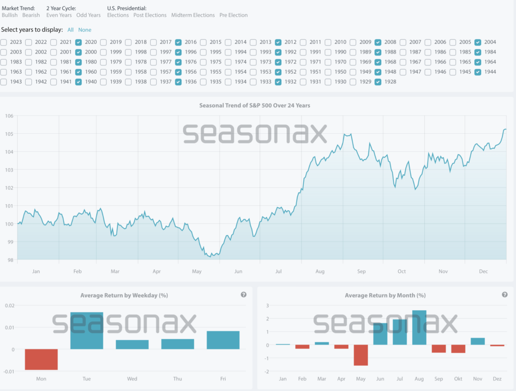The height and width of the screenshot is (391, 516).
Task: Choose Pre Election filter
Action: tap(233, 15)
